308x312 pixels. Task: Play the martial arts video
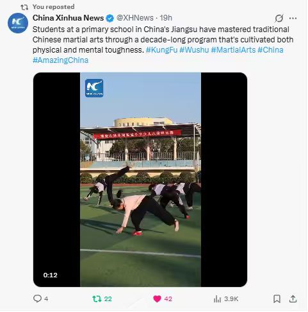(x=140, y=180)
